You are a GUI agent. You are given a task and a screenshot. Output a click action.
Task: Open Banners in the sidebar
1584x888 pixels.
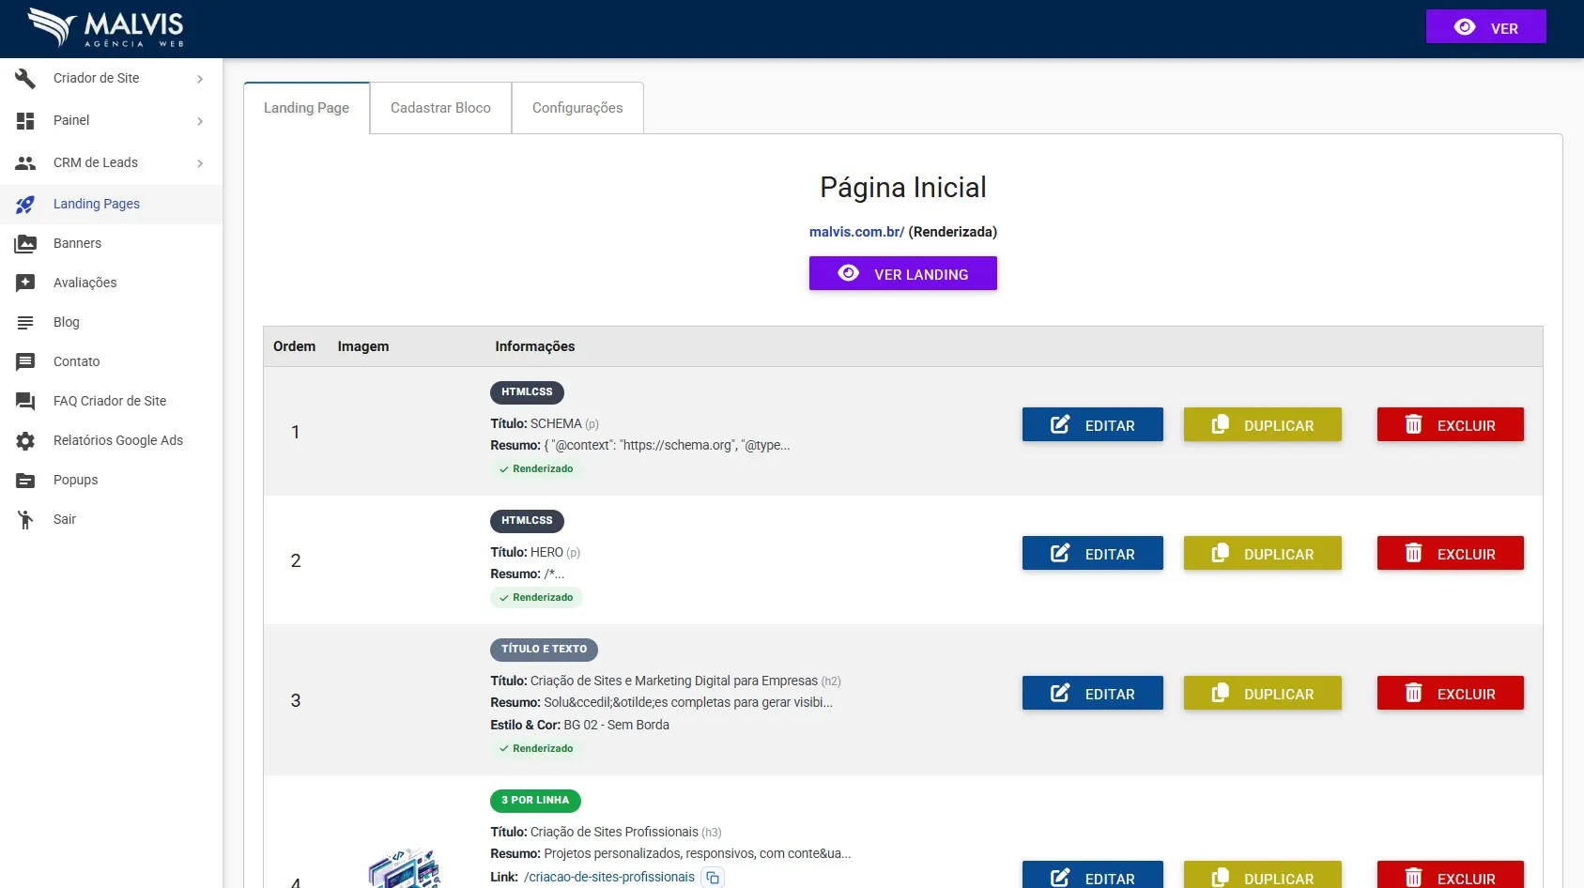pyautogui.click(x=111, y=244)
